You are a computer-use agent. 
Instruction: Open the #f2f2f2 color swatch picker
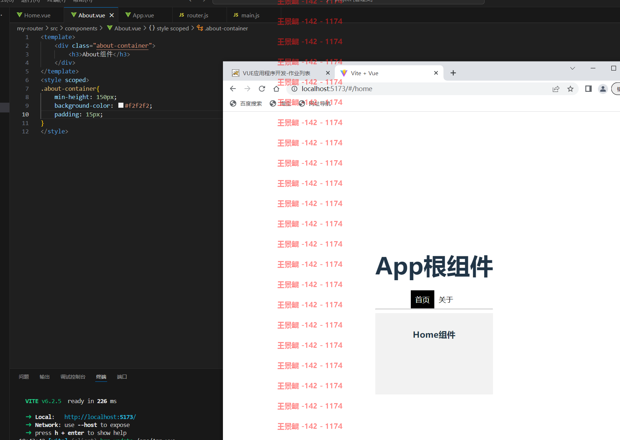pos(121,106)
